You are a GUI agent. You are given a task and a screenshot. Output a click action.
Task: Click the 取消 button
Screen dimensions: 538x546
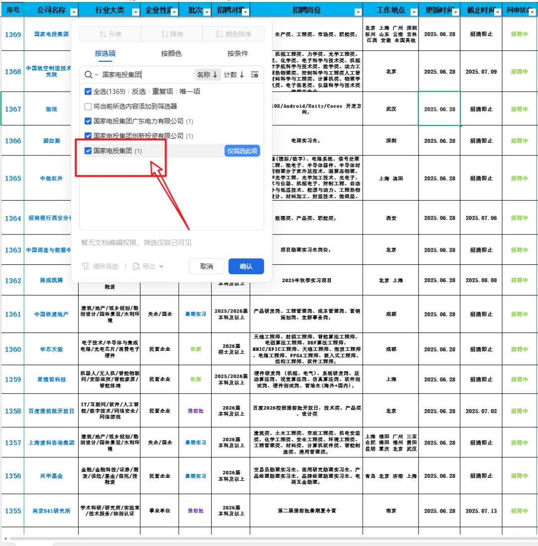click(207, 266)
